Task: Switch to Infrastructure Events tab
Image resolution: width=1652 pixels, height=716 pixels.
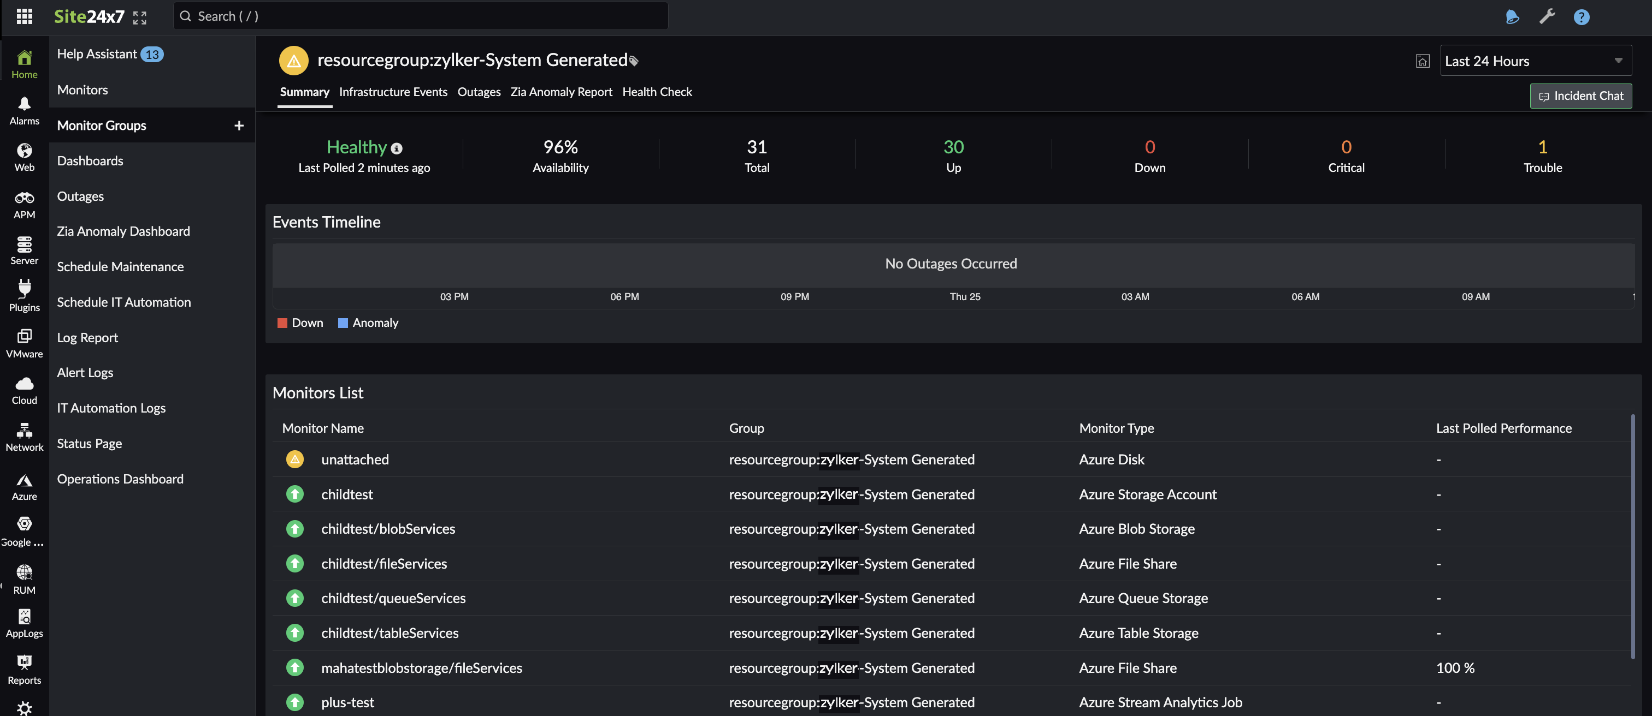Action: click(393, 92)
